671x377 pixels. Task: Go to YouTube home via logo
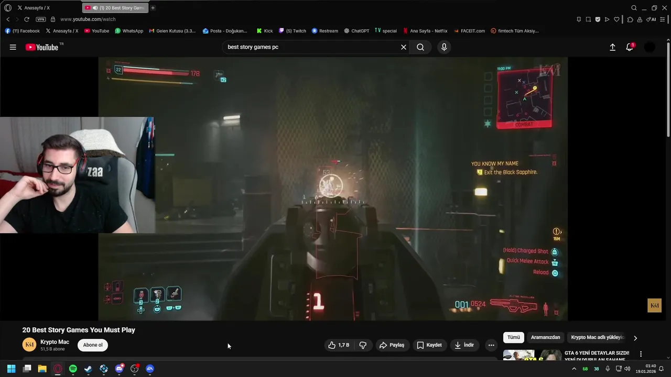(42, 47)
